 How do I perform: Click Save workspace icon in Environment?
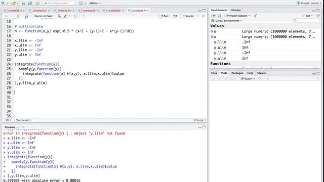pyautogui.click(x=219, y=16)
